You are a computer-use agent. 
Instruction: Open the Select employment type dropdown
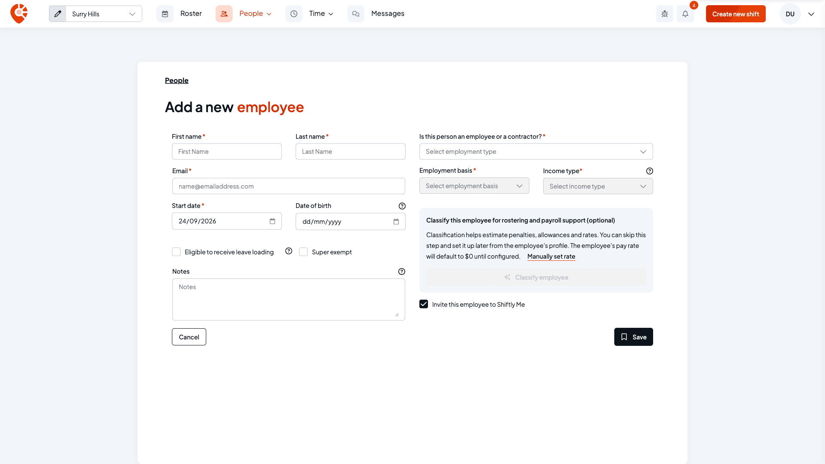pyautogui.click(x=536, y=152)
